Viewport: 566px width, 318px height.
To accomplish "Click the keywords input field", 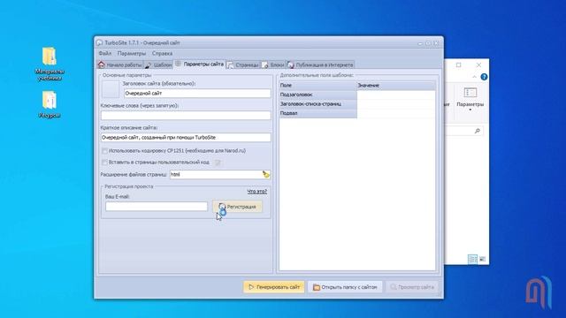I will pos(186,116).
